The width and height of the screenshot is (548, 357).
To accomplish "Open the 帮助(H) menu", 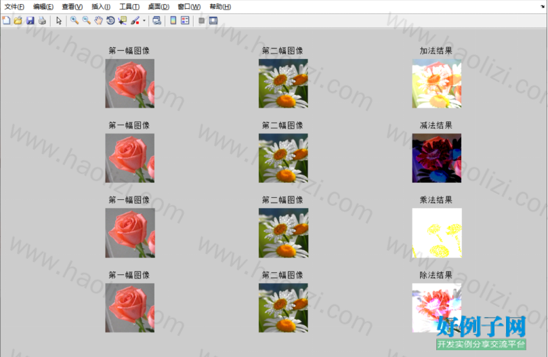I will point(220,7).
